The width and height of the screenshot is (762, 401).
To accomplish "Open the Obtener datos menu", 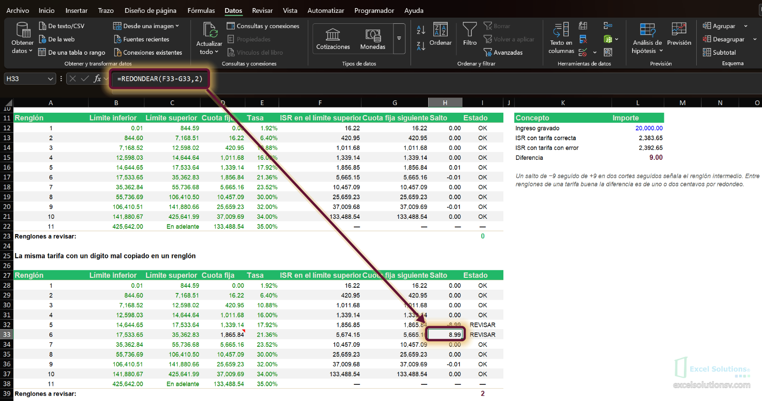I will point(22,38).
